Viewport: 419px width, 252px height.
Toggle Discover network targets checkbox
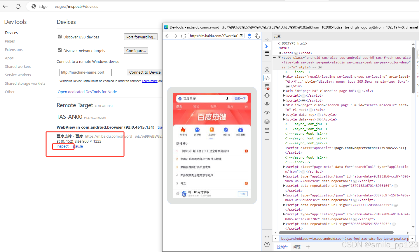tap(60, 50)
